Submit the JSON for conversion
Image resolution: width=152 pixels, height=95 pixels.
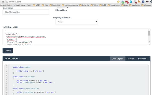tap(8, 51)
